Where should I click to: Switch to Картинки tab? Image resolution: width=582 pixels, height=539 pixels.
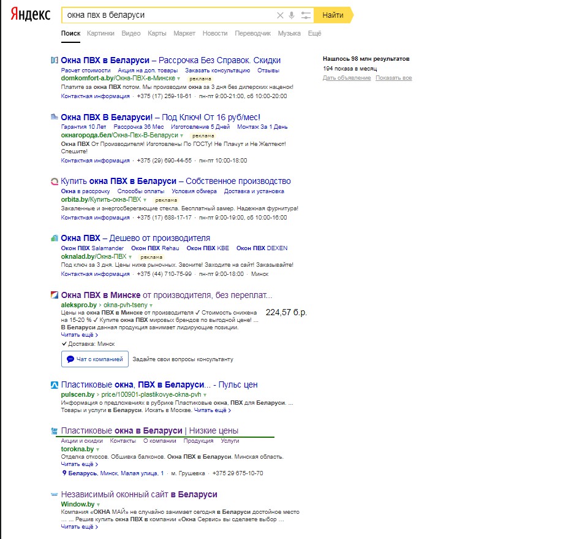[100, 33]
